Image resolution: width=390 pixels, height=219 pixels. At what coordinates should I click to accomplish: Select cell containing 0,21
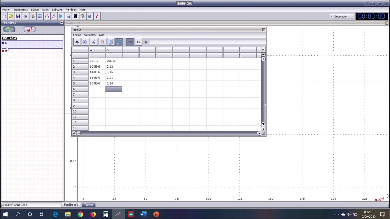[114, 78]
